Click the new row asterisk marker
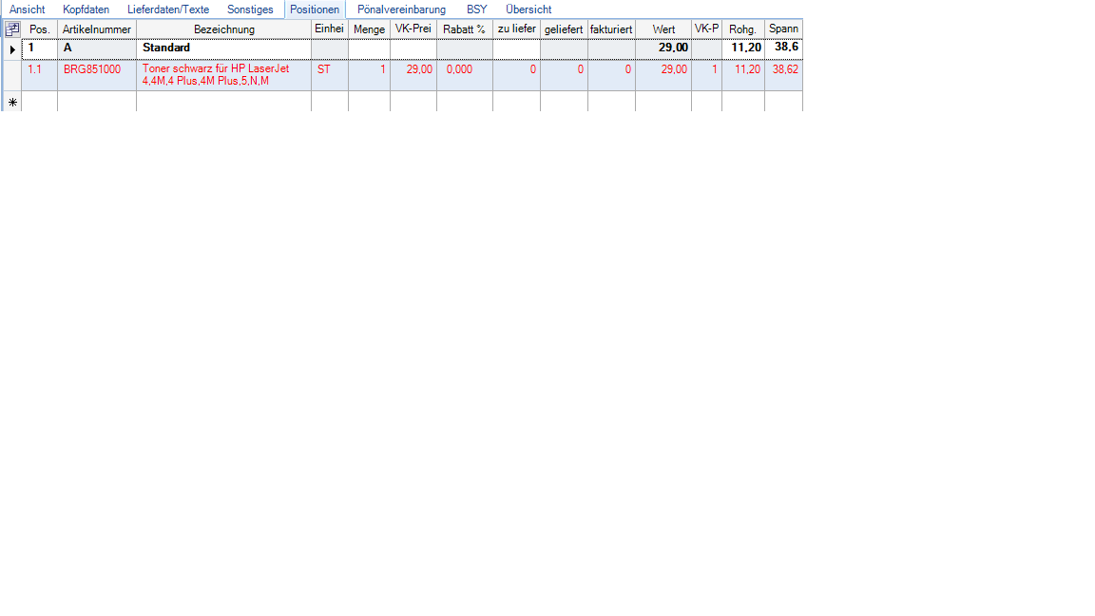This screenshot has width=1095, height=616. (x=12, y=102)
